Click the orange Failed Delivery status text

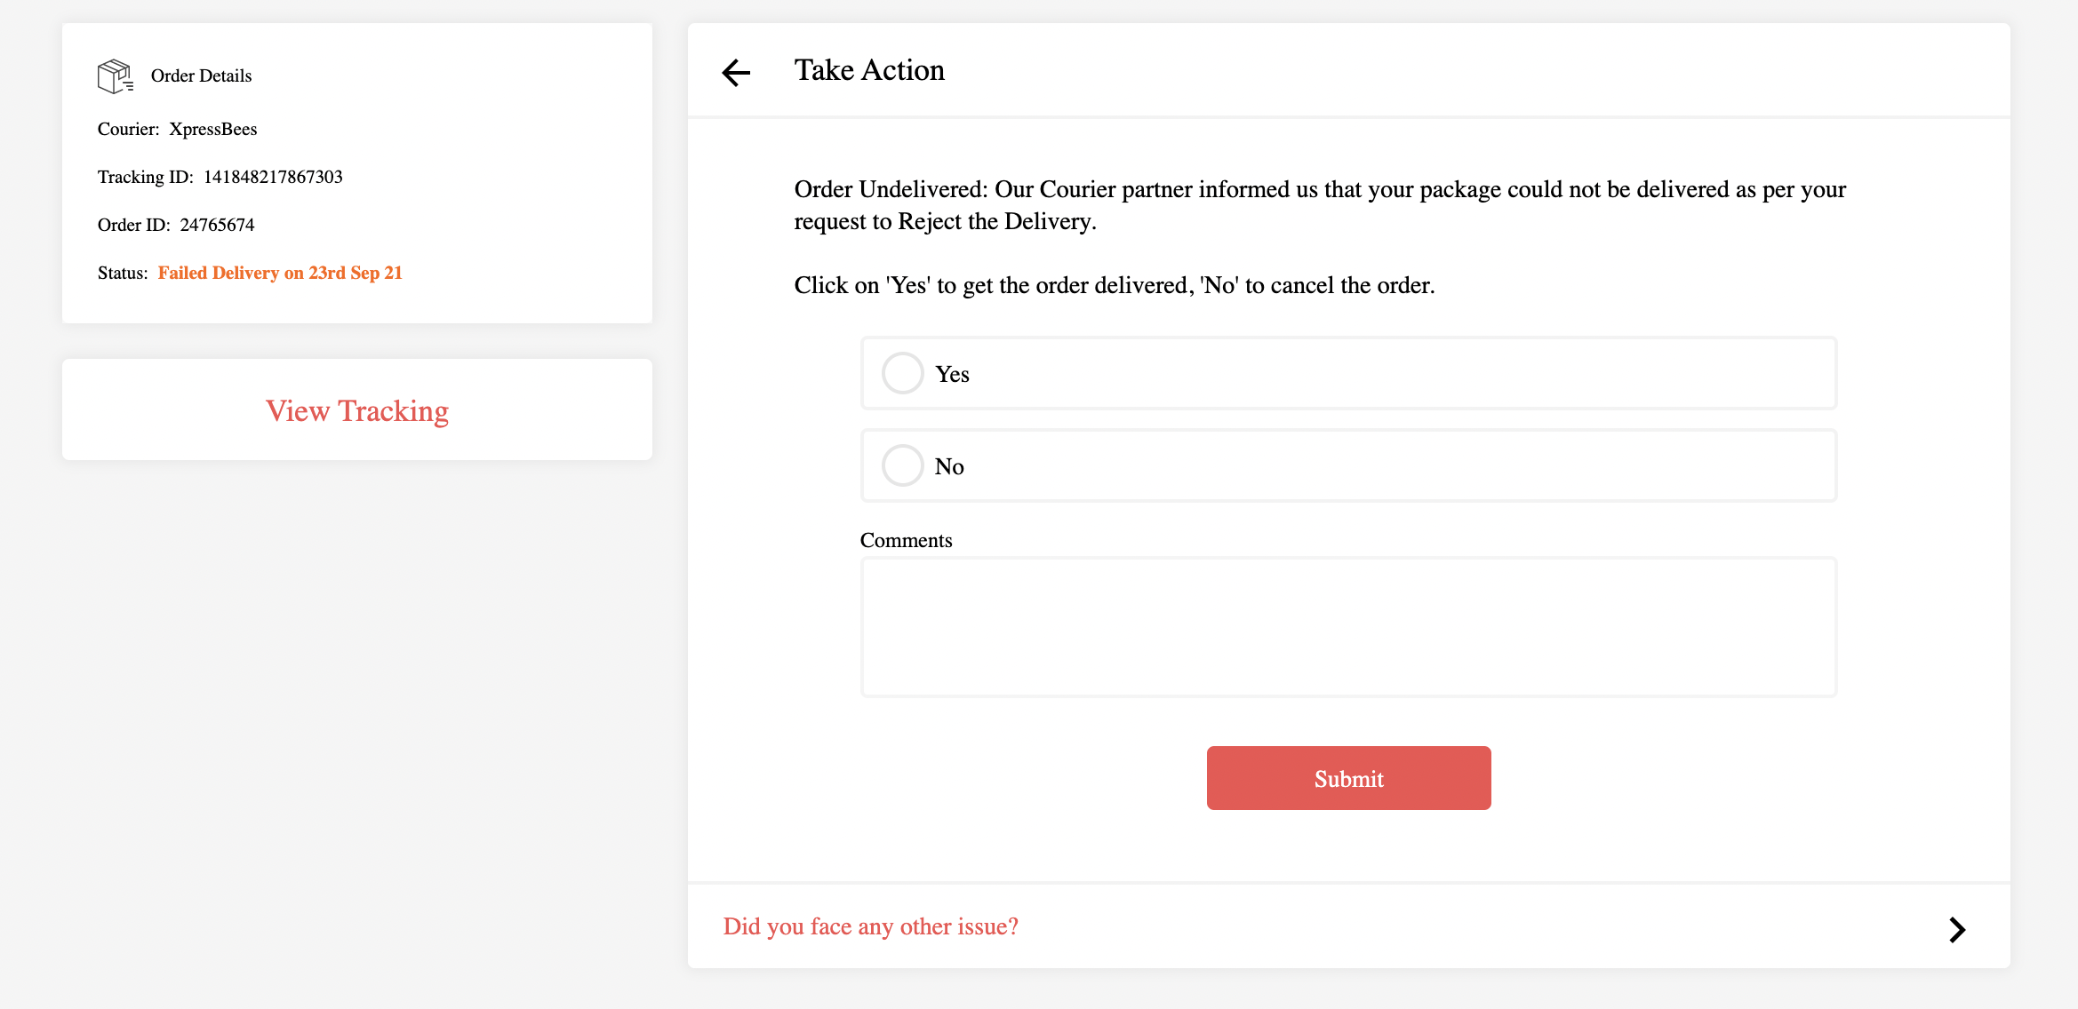(280, 273)
